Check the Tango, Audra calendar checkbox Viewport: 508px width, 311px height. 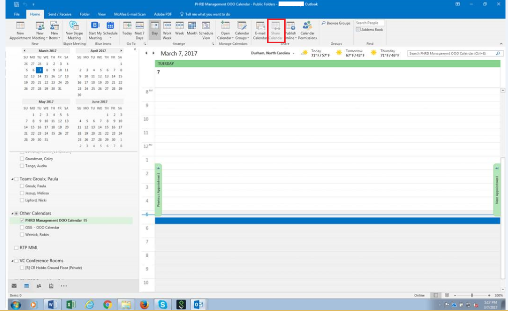22,166
